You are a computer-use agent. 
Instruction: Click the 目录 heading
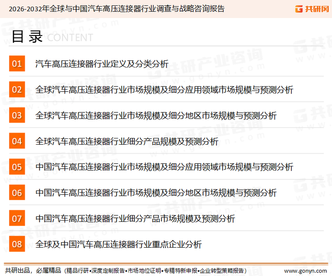coord(27,37)
